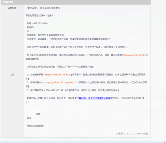The image size is (166, 143).
Task: Click the 处理措施 protective freeze line
Action: point(45,35)
